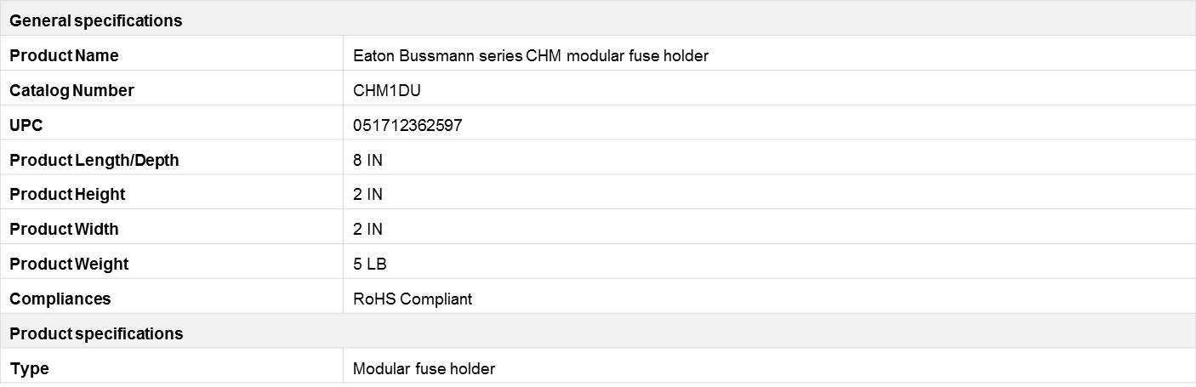Select the Product Length/Depth label
1196x387 pixels.
pos(94,160)
